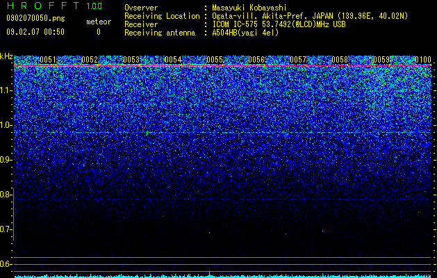
Task: Click the 0100 time marker
Action: pyautogui.click(x=423, y=60)
